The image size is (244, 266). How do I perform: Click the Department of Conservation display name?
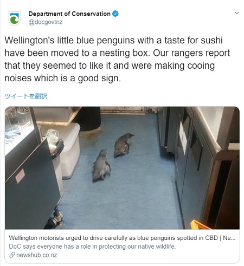(x=69, y=14)
